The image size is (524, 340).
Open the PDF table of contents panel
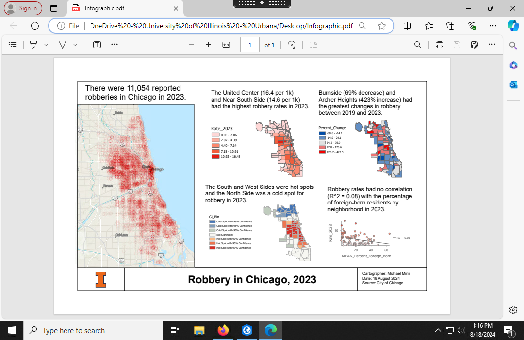[x=13, y=45]
